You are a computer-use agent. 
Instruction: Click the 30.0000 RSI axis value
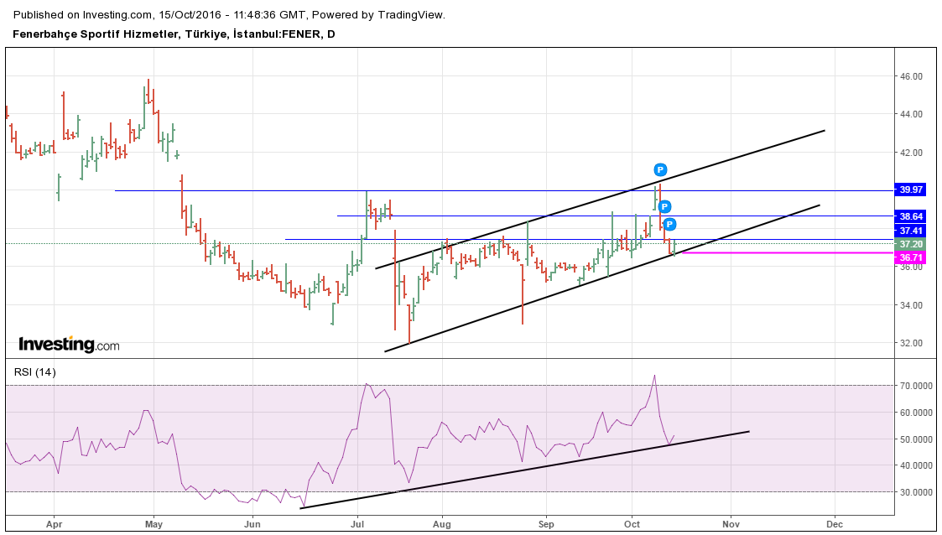915,492
